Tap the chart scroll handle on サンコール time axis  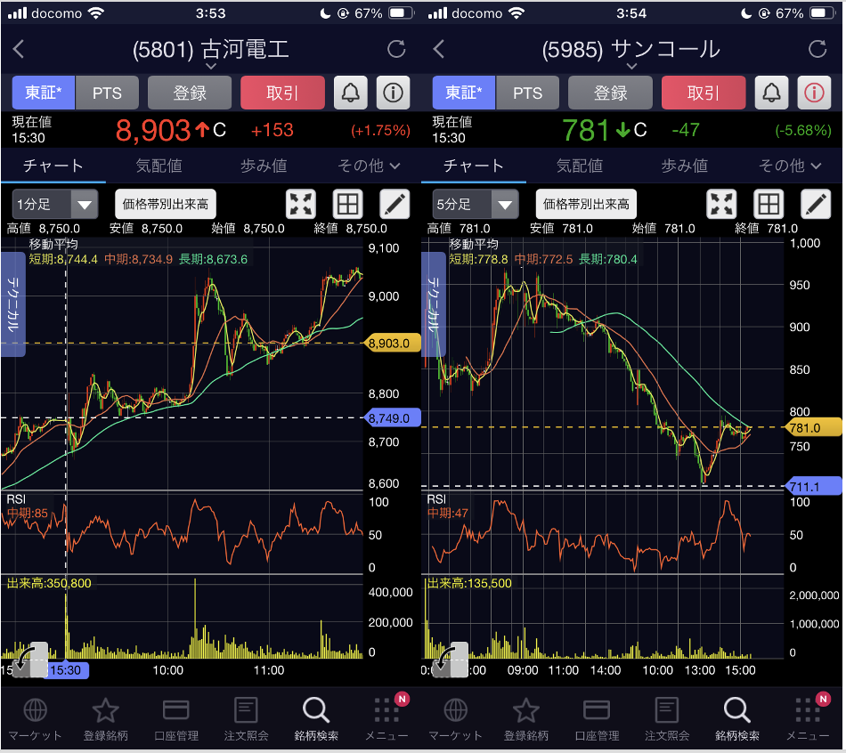coord(451,660)
